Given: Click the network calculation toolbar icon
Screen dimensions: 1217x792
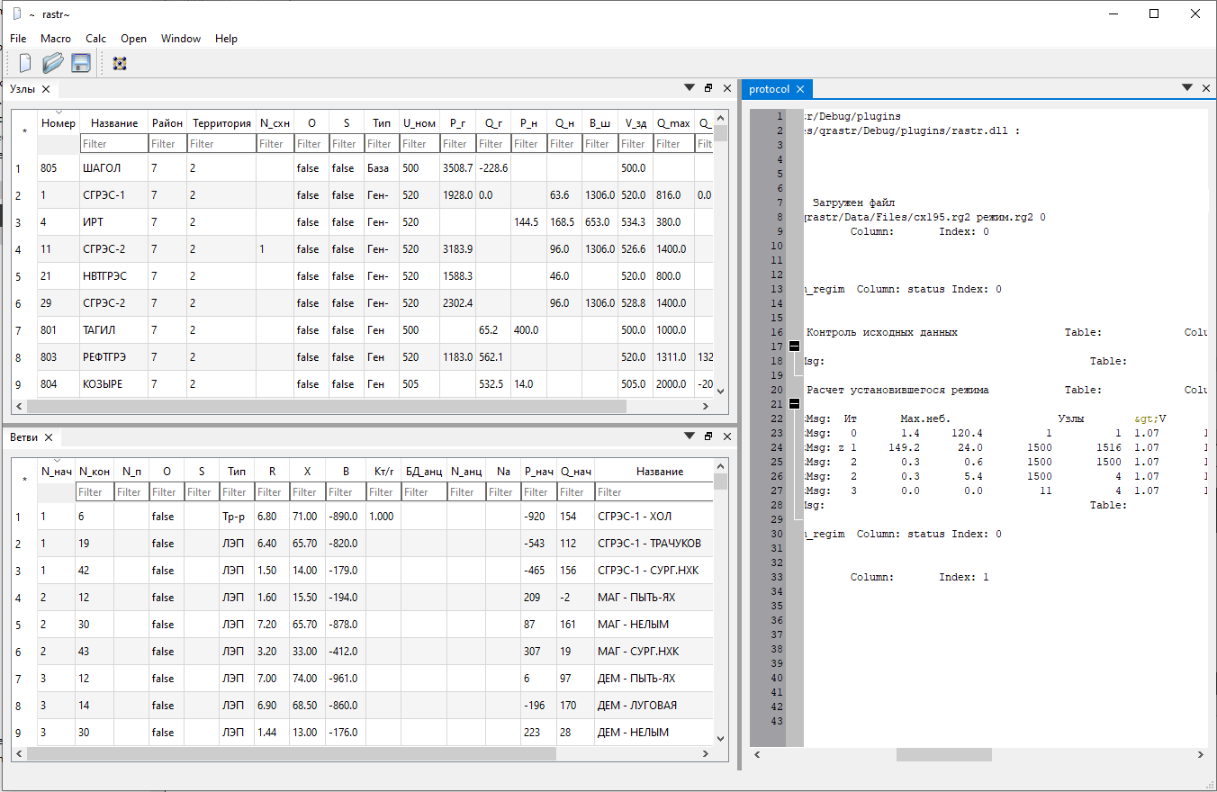Looking at the screenshot, I should point(120,63).
